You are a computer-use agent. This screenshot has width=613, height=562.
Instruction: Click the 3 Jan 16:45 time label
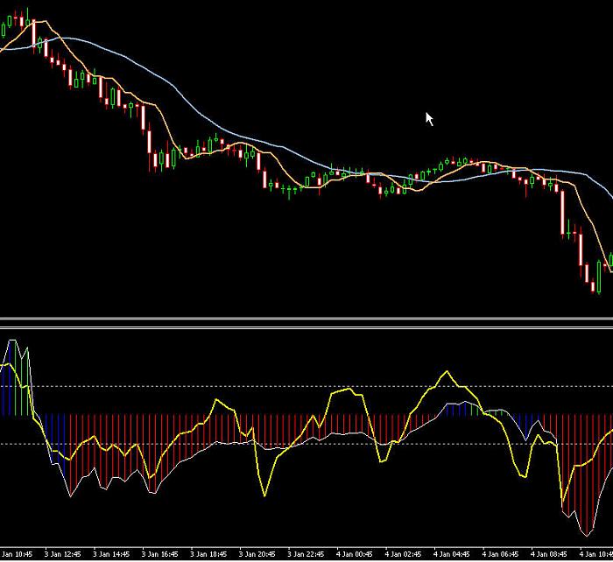[x=159, y=554]
